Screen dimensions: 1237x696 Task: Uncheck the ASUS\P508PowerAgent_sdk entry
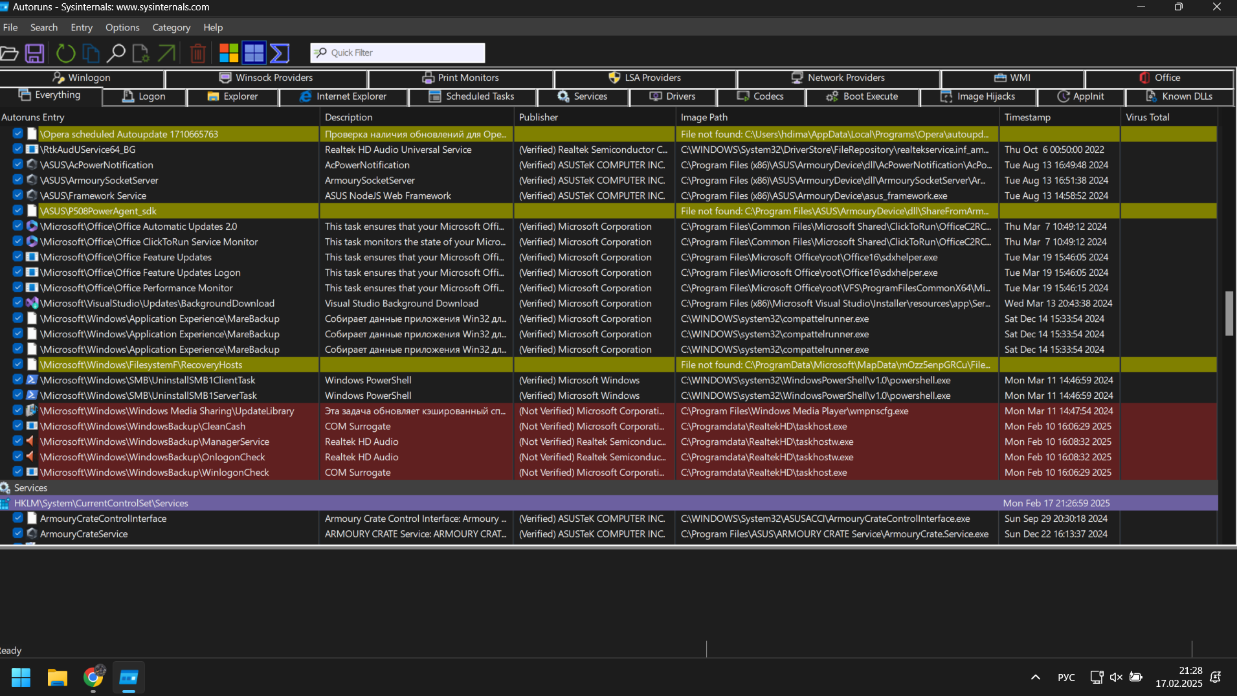pos(17,210)
